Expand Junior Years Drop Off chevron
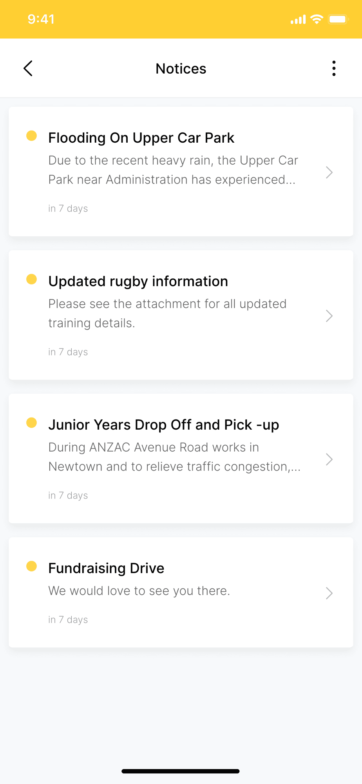The height and width of the screenshot is (784, 362). tap(329, 459)
